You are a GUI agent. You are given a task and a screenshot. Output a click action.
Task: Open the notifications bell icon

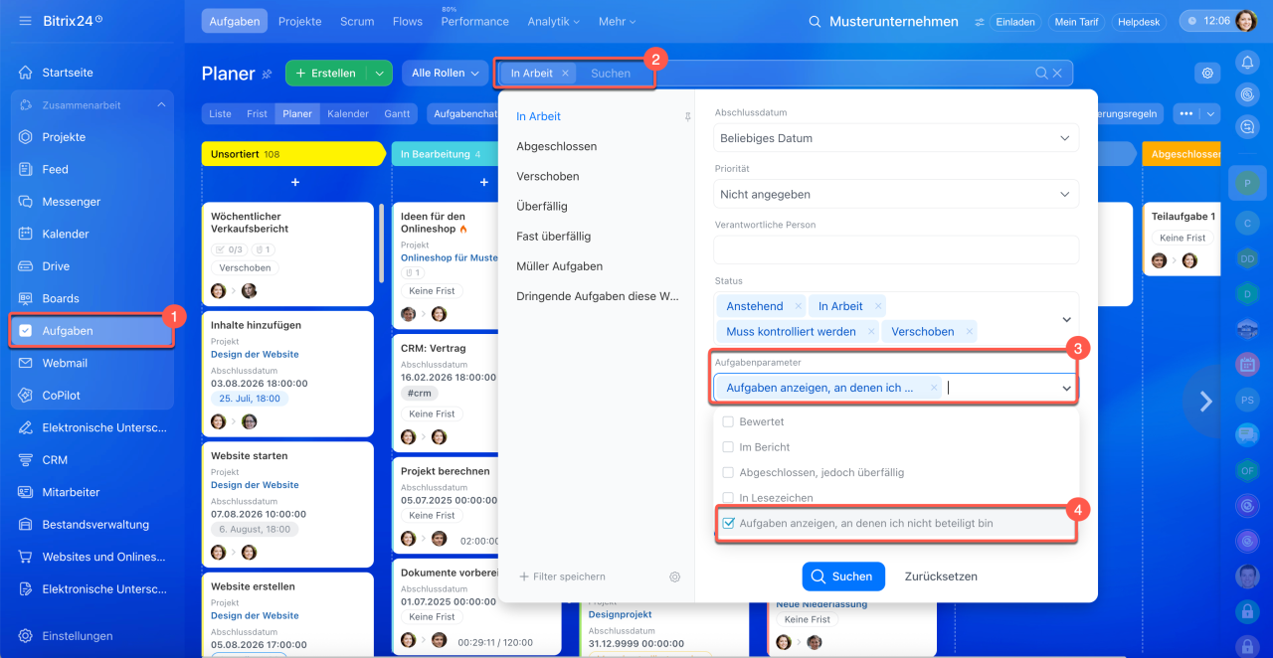pyautogui.click(x=1246, y=63)
